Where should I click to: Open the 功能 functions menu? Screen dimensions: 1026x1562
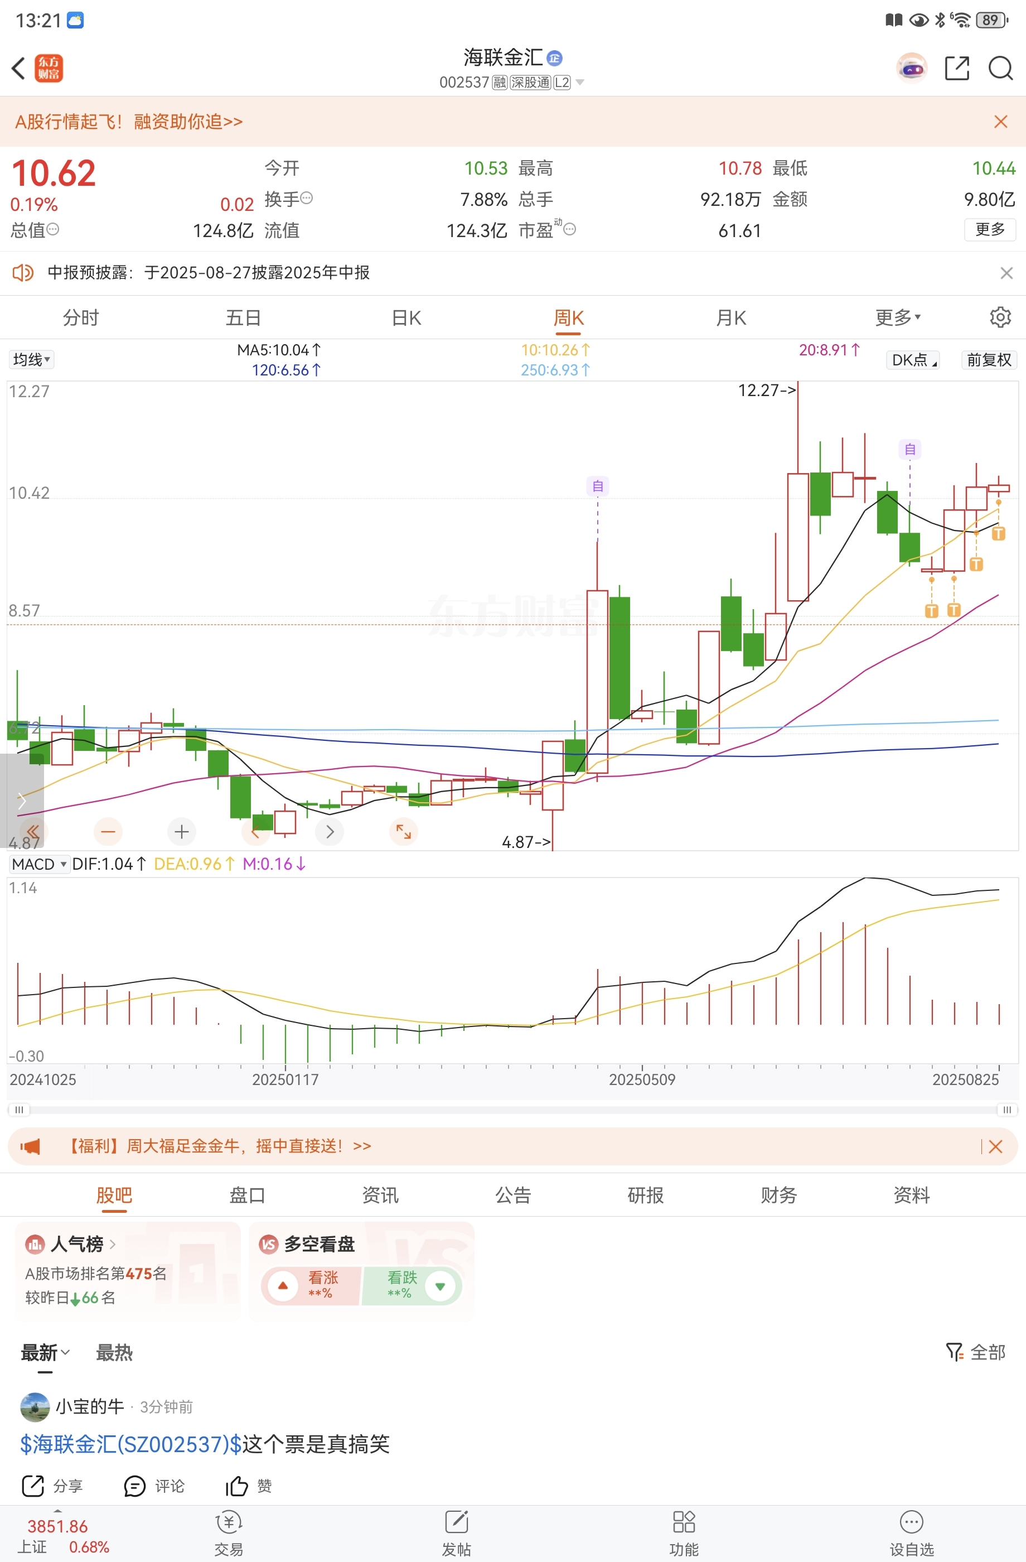pyautogui.click(x=684, y=1535)
